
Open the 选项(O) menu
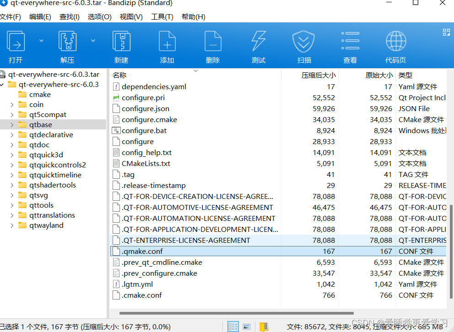pyautogui.click(x=100, y=17)
